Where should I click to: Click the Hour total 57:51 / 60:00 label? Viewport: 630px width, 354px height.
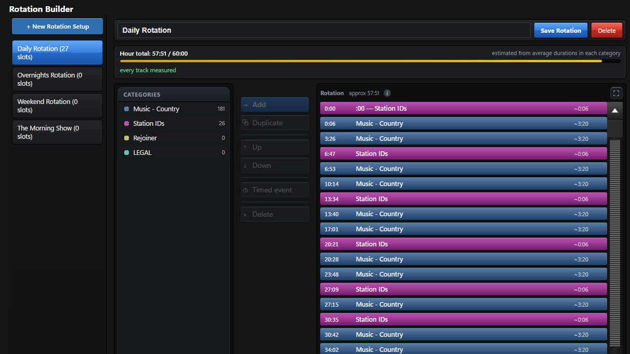point(154,54)
